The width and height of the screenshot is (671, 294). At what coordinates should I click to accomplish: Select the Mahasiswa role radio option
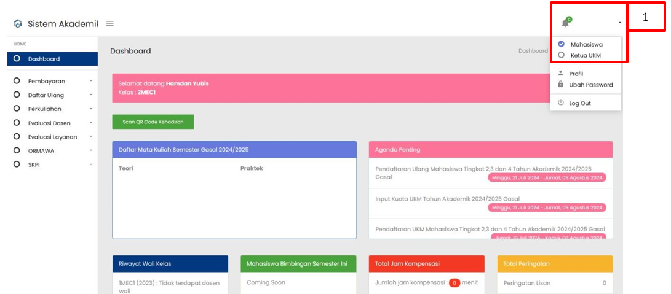pos(561,44)
